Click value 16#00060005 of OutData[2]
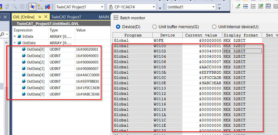Viewport: 278px width, 135px height. click(87, 62)
